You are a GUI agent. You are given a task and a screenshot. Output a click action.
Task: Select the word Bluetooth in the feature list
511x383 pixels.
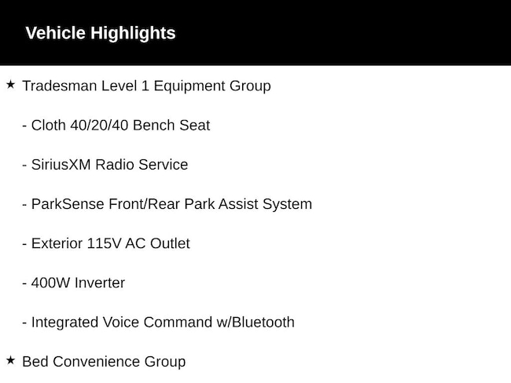[x=263, y=322]
